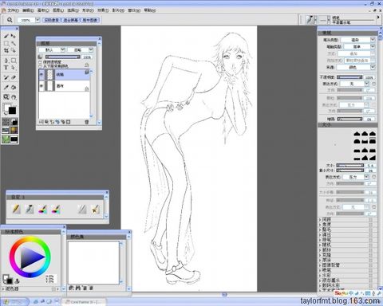
Task: Select the Brush tool in the toolbox
Action: pos(6,36)
